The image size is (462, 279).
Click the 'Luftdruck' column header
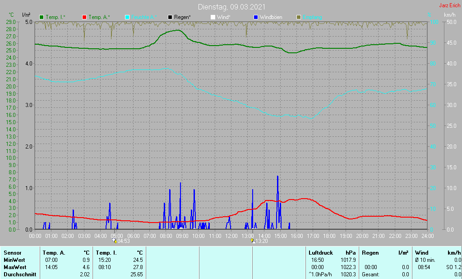point(321,253)
